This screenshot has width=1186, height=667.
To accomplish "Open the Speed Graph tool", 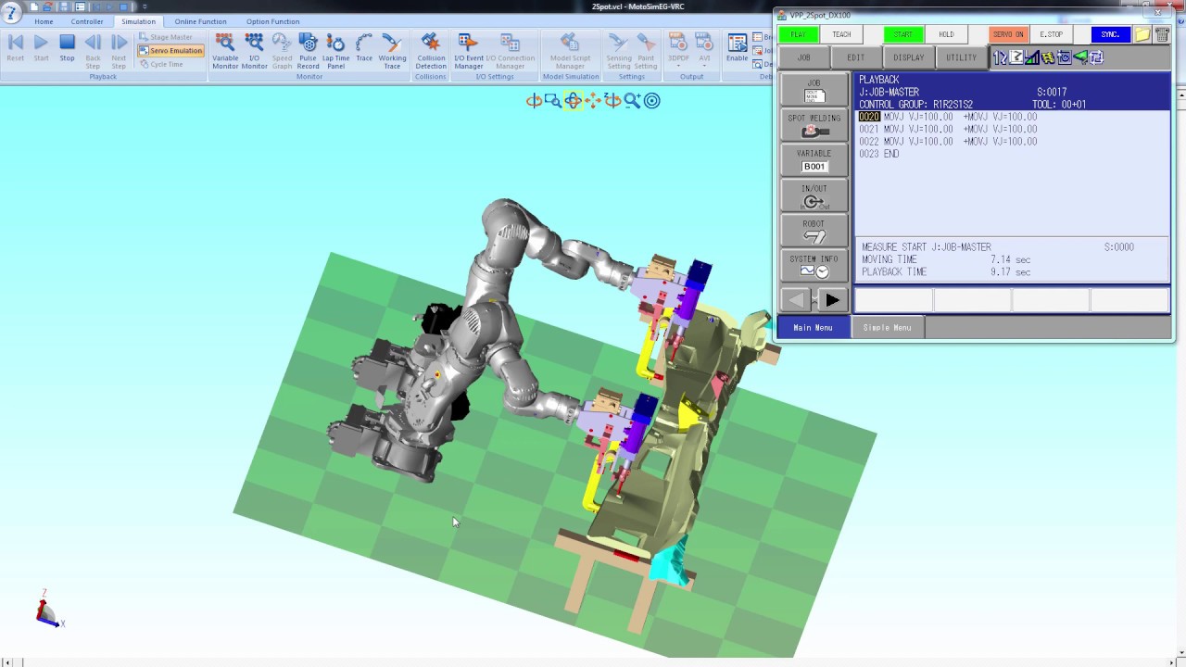I will [x=282, y=51].
